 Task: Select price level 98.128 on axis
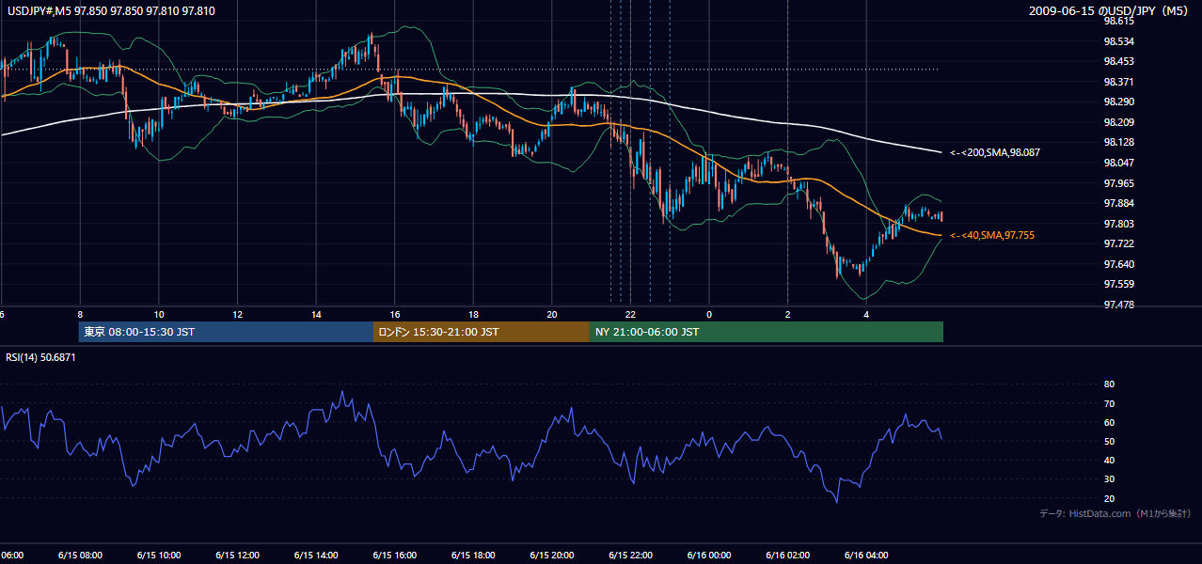[x=1118, y=142]
